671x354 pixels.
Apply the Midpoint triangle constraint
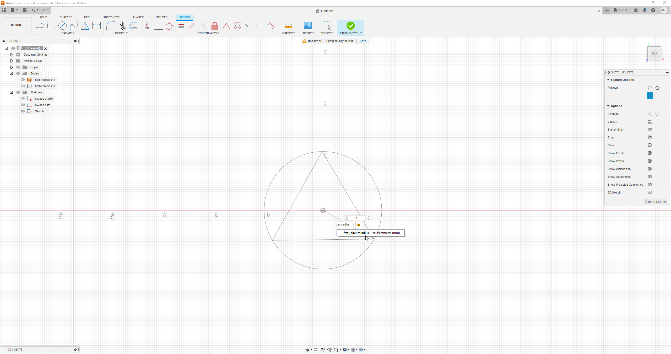click(x=226, y=26)
